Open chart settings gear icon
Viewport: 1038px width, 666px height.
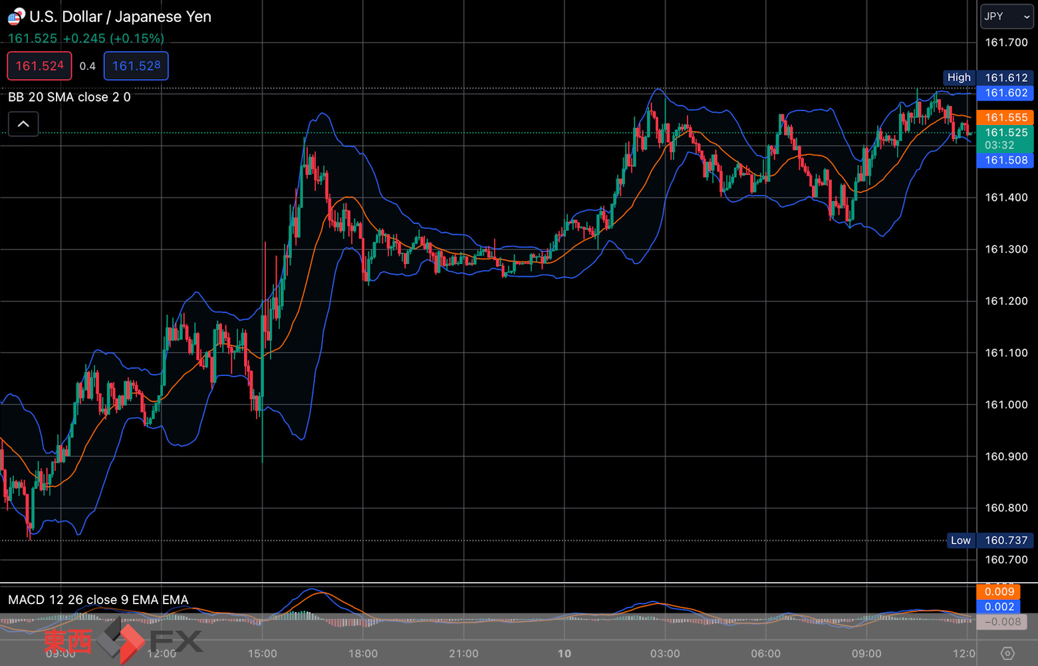1007,653
